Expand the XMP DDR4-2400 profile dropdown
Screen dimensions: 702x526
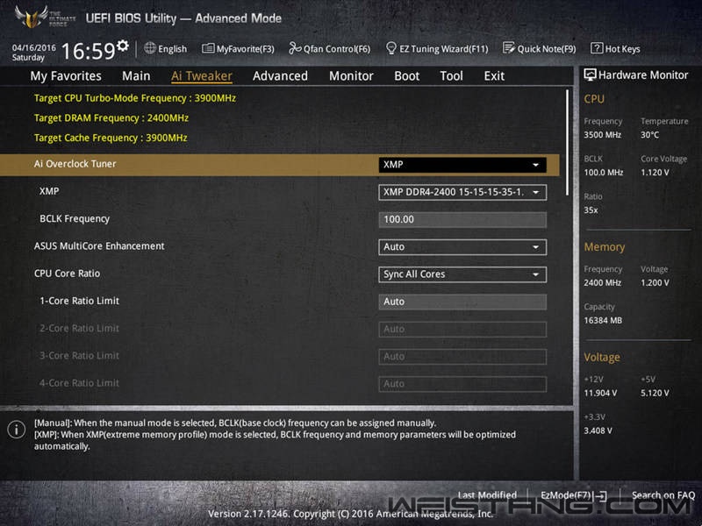tap(462, 192)
